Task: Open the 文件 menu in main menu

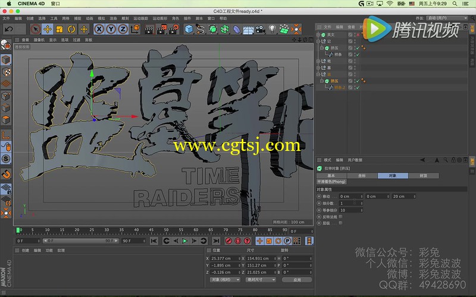Action: pos(6,18)
